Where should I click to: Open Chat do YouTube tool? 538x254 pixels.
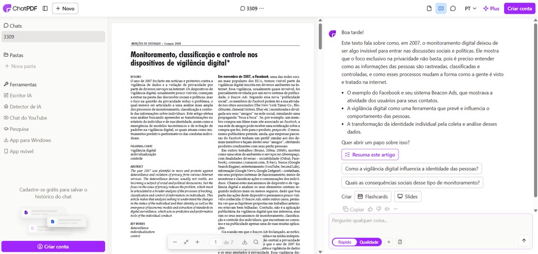coord(25,118)
